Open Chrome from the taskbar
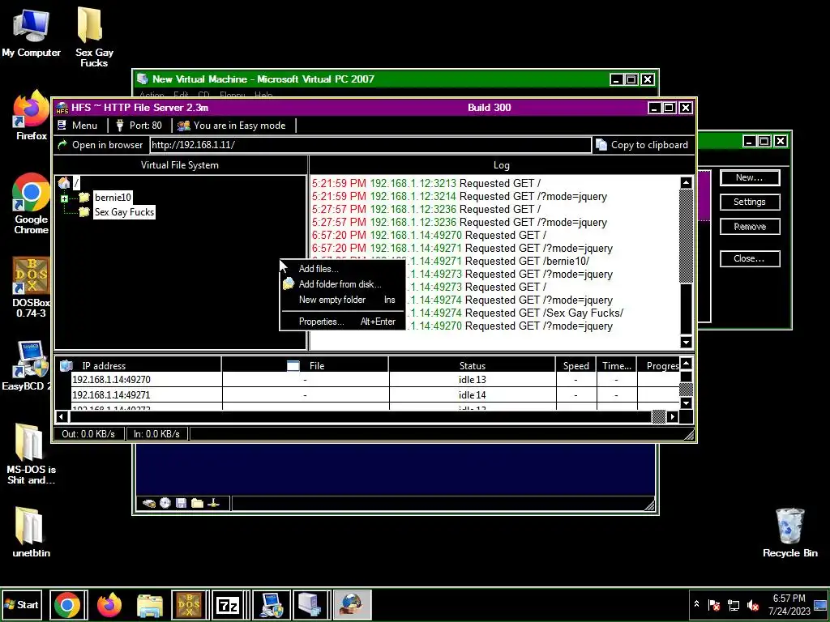Image resolution: width=830 pixels, height=622 pixels. 67,604
